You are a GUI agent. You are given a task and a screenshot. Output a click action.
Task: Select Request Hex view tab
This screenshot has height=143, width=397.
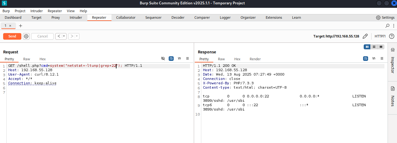click(42, 59)
